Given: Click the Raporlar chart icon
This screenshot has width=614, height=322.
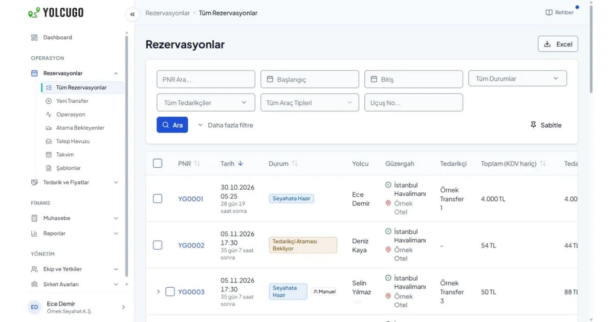Looking at the screenshot, I should pyautogui.click(x=34, y=234).
